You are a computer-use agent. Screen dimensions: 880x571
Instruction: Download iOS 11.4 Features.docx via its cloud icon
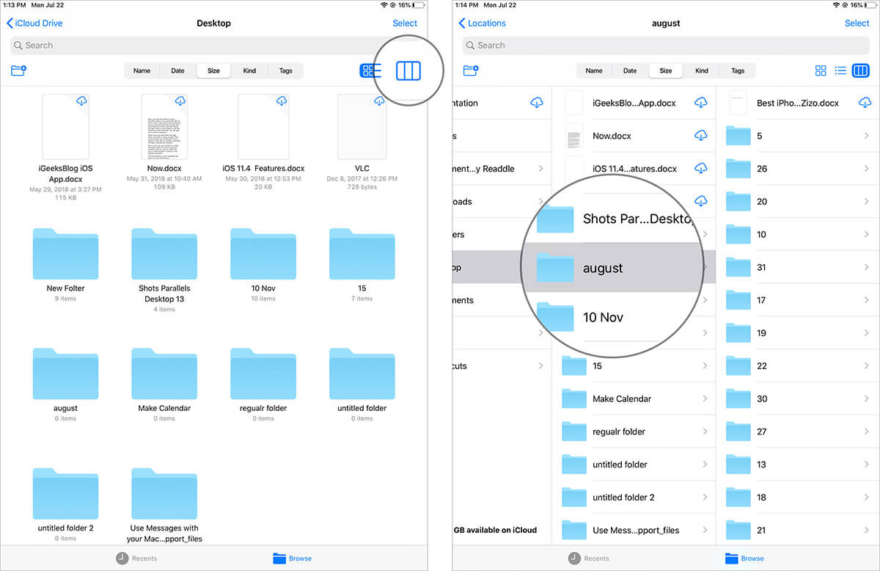coord(282,101)
